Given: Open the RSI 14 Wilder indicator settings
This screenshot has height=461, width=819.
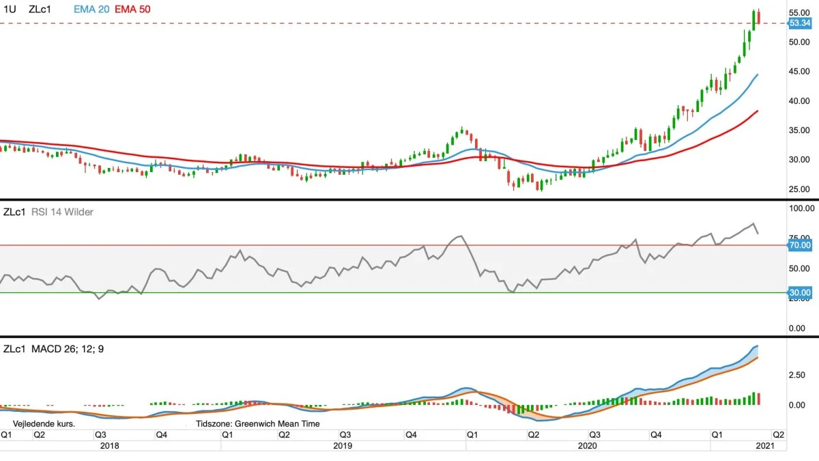Looking at the screenshot, I should point(62,212).
